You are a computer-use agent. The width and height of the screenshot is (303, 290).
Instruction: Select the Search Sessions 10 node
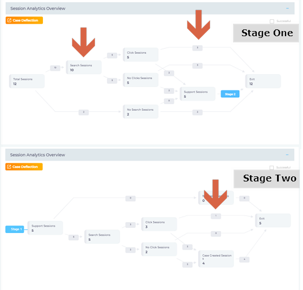[x=84, y=67]
